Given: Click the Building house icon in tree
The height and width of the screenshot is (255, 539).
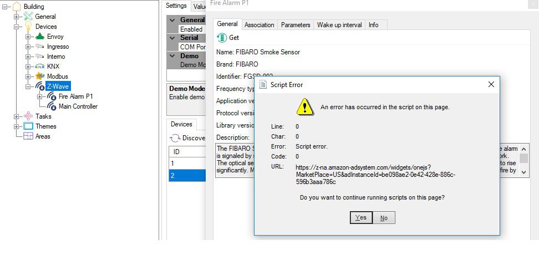Looking at the screenshot, I should point(16,7).
